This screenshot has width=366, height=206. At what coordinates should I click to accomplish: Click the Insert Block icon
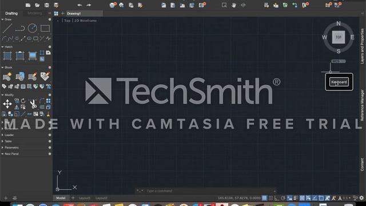[x=20, y=76]
